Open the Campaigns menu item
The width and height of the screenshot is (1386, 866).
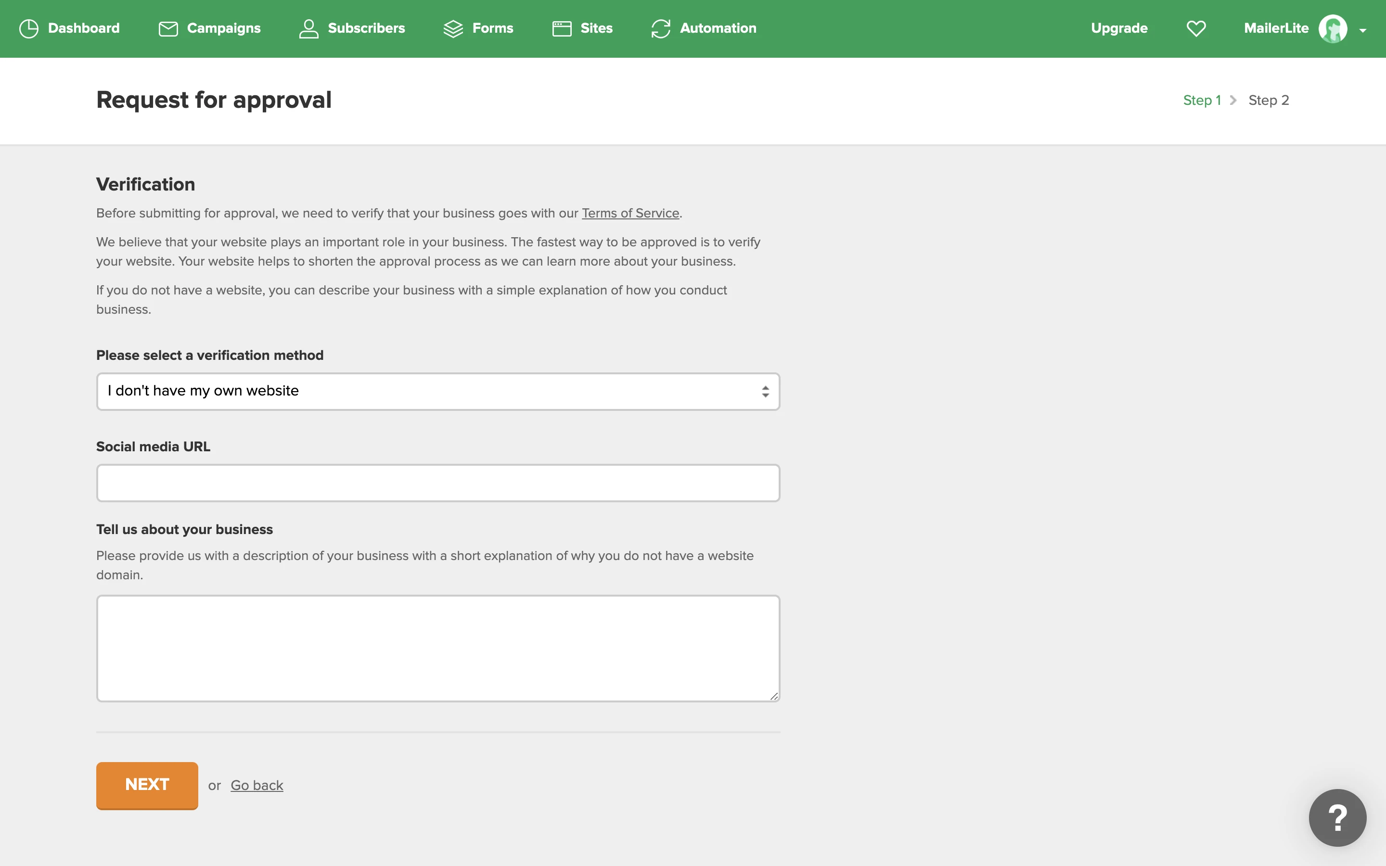tap(223, 29)
